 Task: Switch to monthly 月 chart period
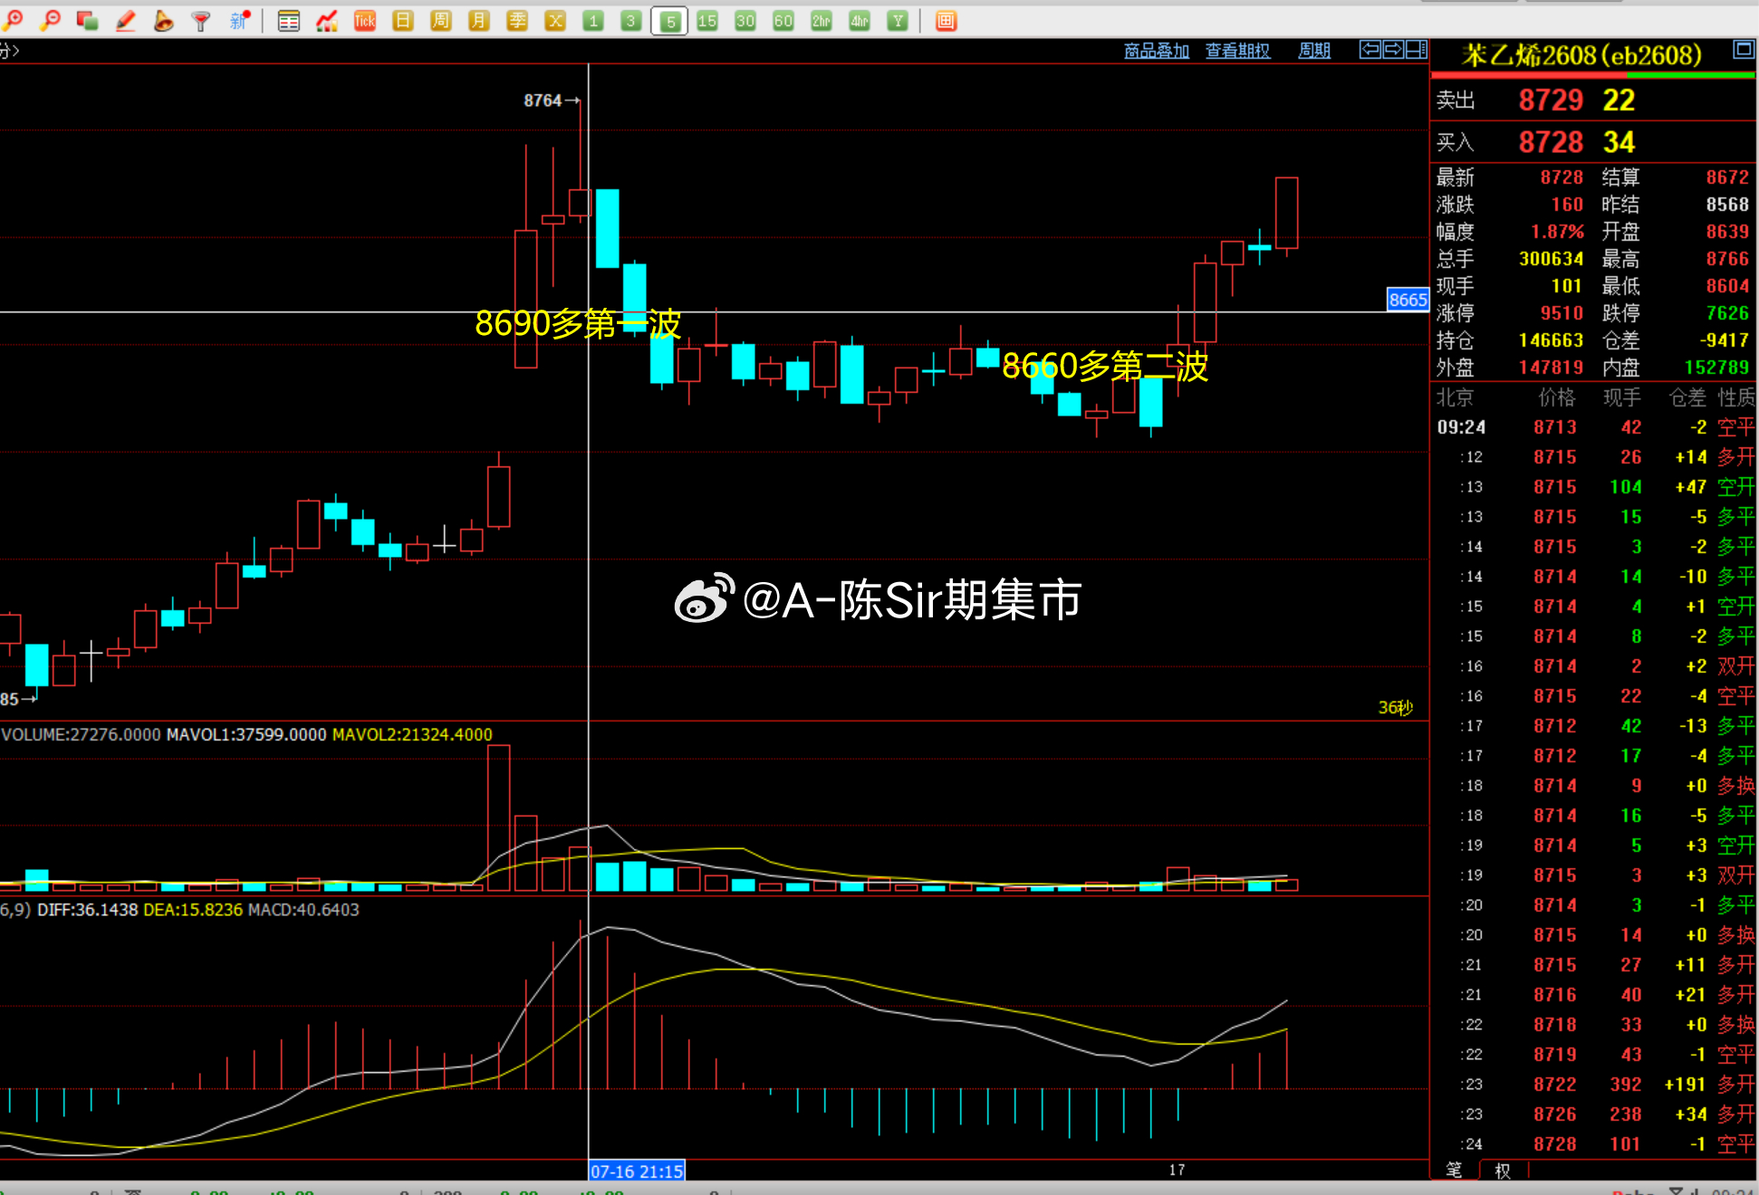[479, 21]
